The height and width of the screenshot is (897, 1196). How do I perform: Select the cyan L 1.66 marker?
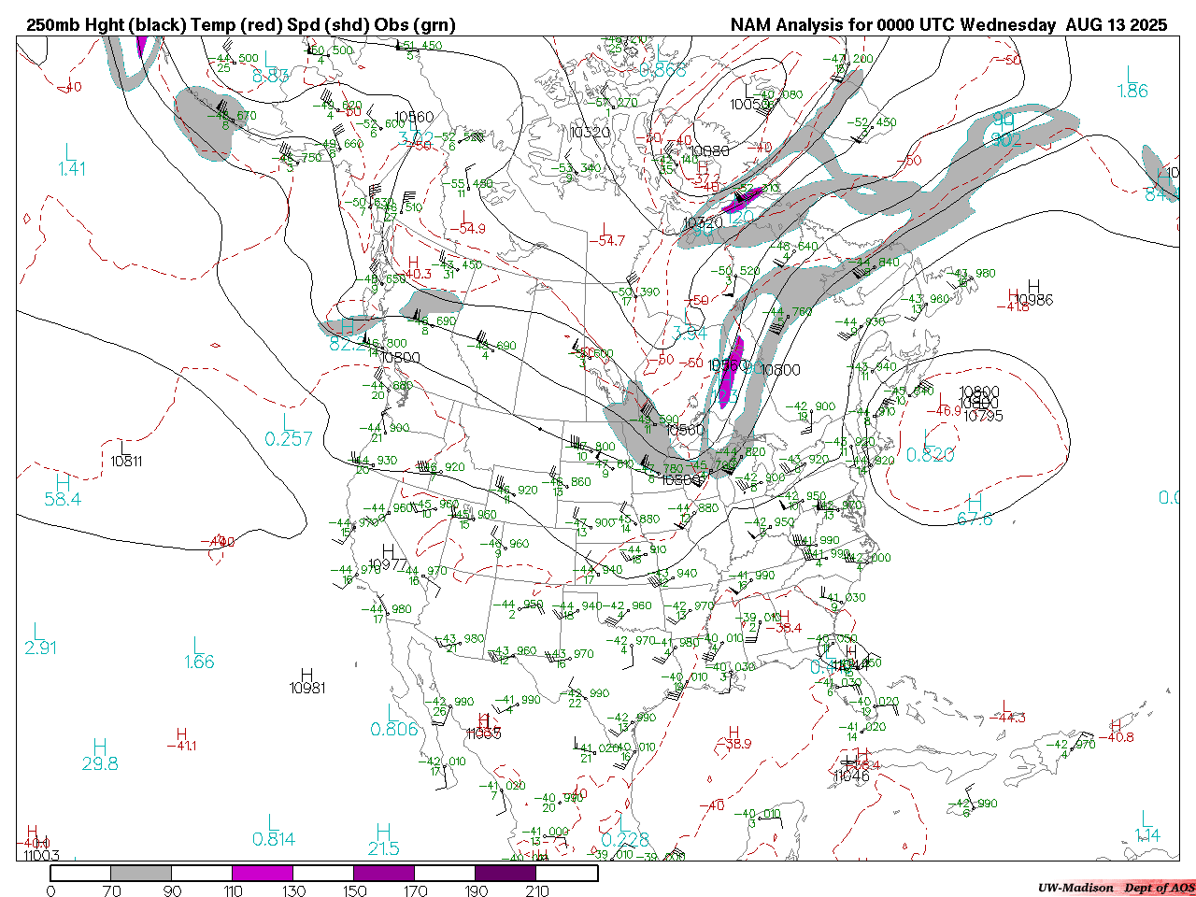pyautogui.click(x=198, y=653)
